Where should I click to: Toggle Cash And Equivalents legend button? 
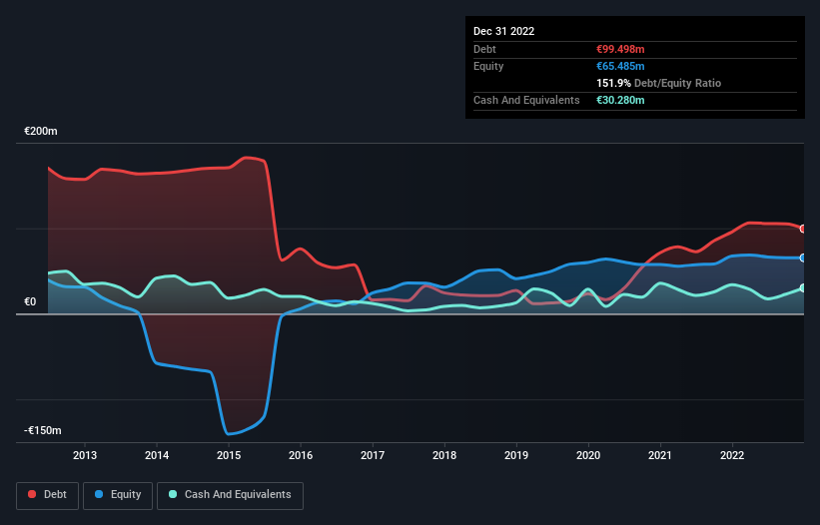[x=230, y=495]
